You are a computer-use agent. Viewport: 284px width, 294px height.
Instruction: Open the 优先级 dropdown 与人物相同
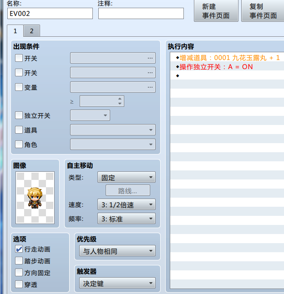tap(117, 251)
